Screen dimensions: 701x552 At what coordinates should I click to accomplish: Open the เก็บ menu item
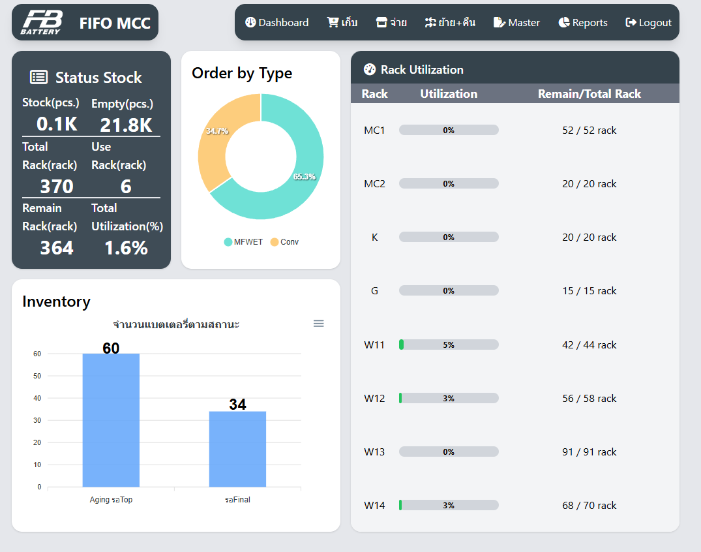coord(342,22)
